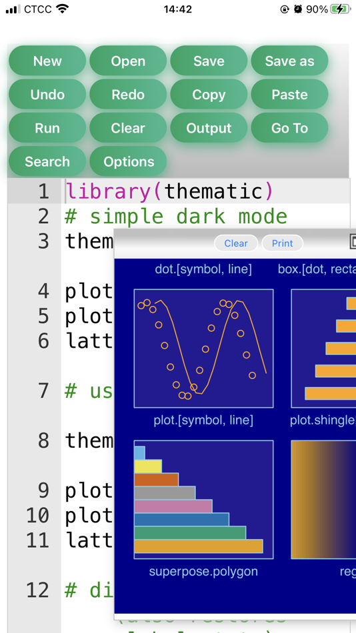Viewport: 356px width, 633px height.
Task: Open Search in editor
Action: [x=47, y=161]
